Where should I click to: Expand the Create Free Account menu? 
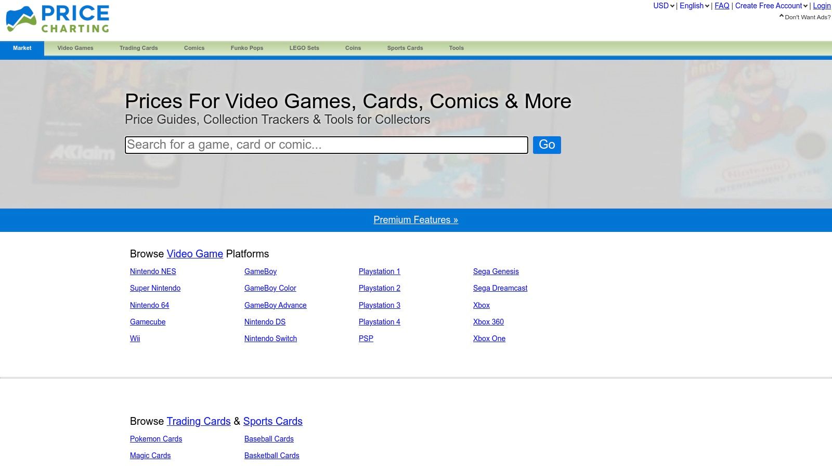pyautogui.click(x=771, y=6)
